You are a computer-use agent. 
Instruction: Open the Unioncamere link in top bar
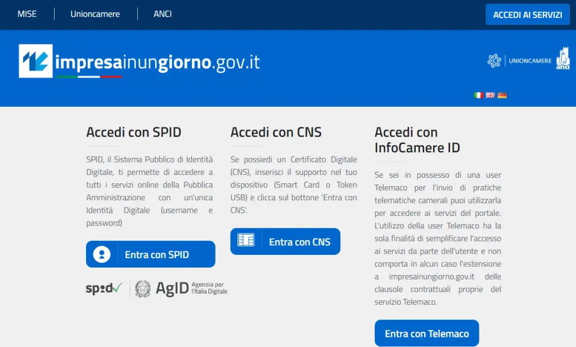[95, 14]
